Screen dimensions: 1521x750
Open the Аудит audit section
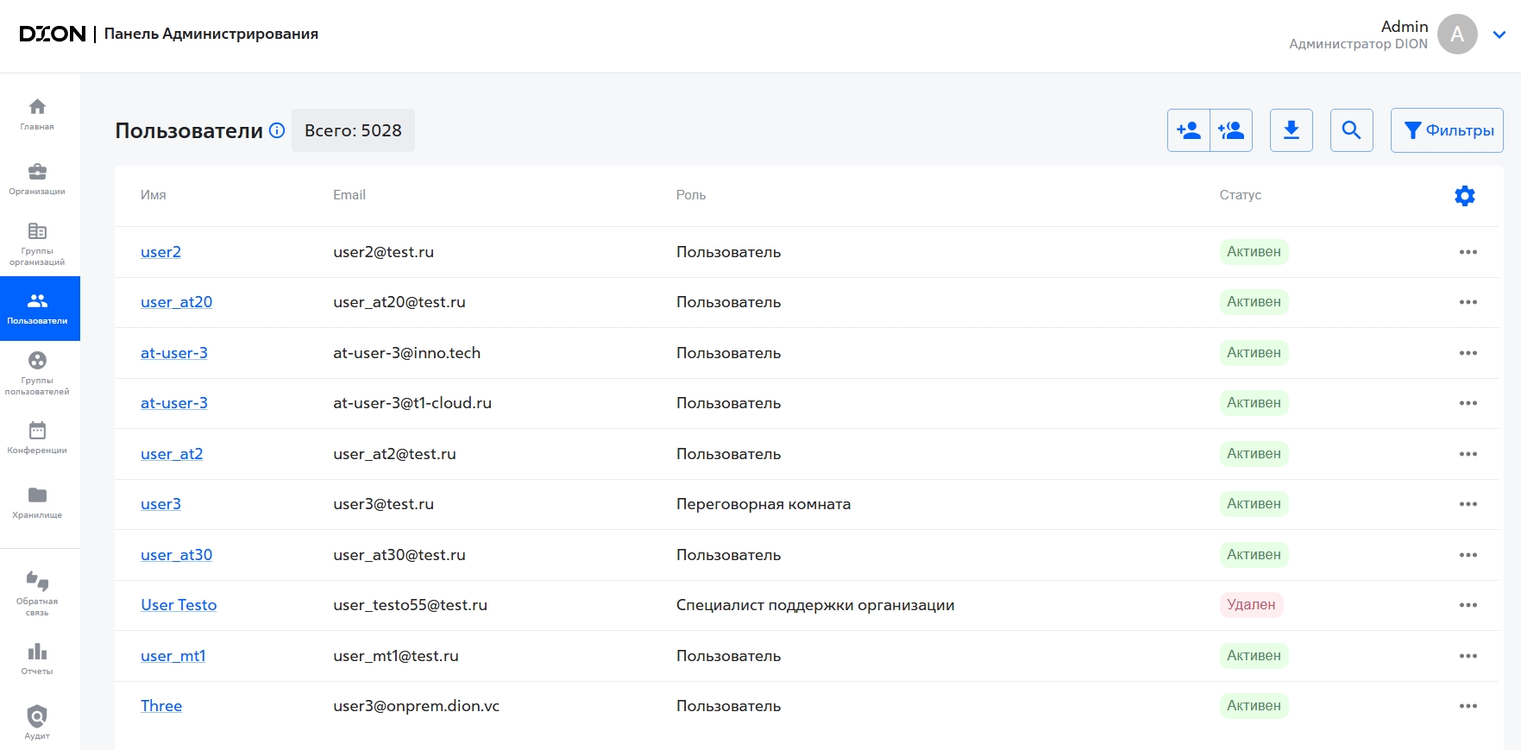[37, 723]
